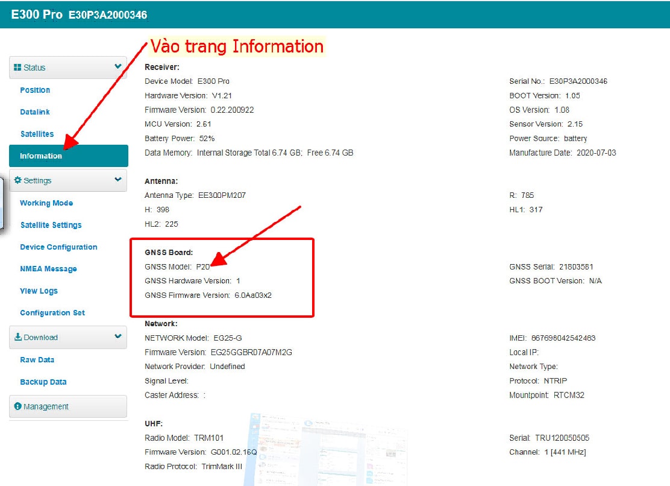This screenshot has width=670, height=486.
Task: Click Serial No. value in Receiver section
Action: click(x=578, y=81)
